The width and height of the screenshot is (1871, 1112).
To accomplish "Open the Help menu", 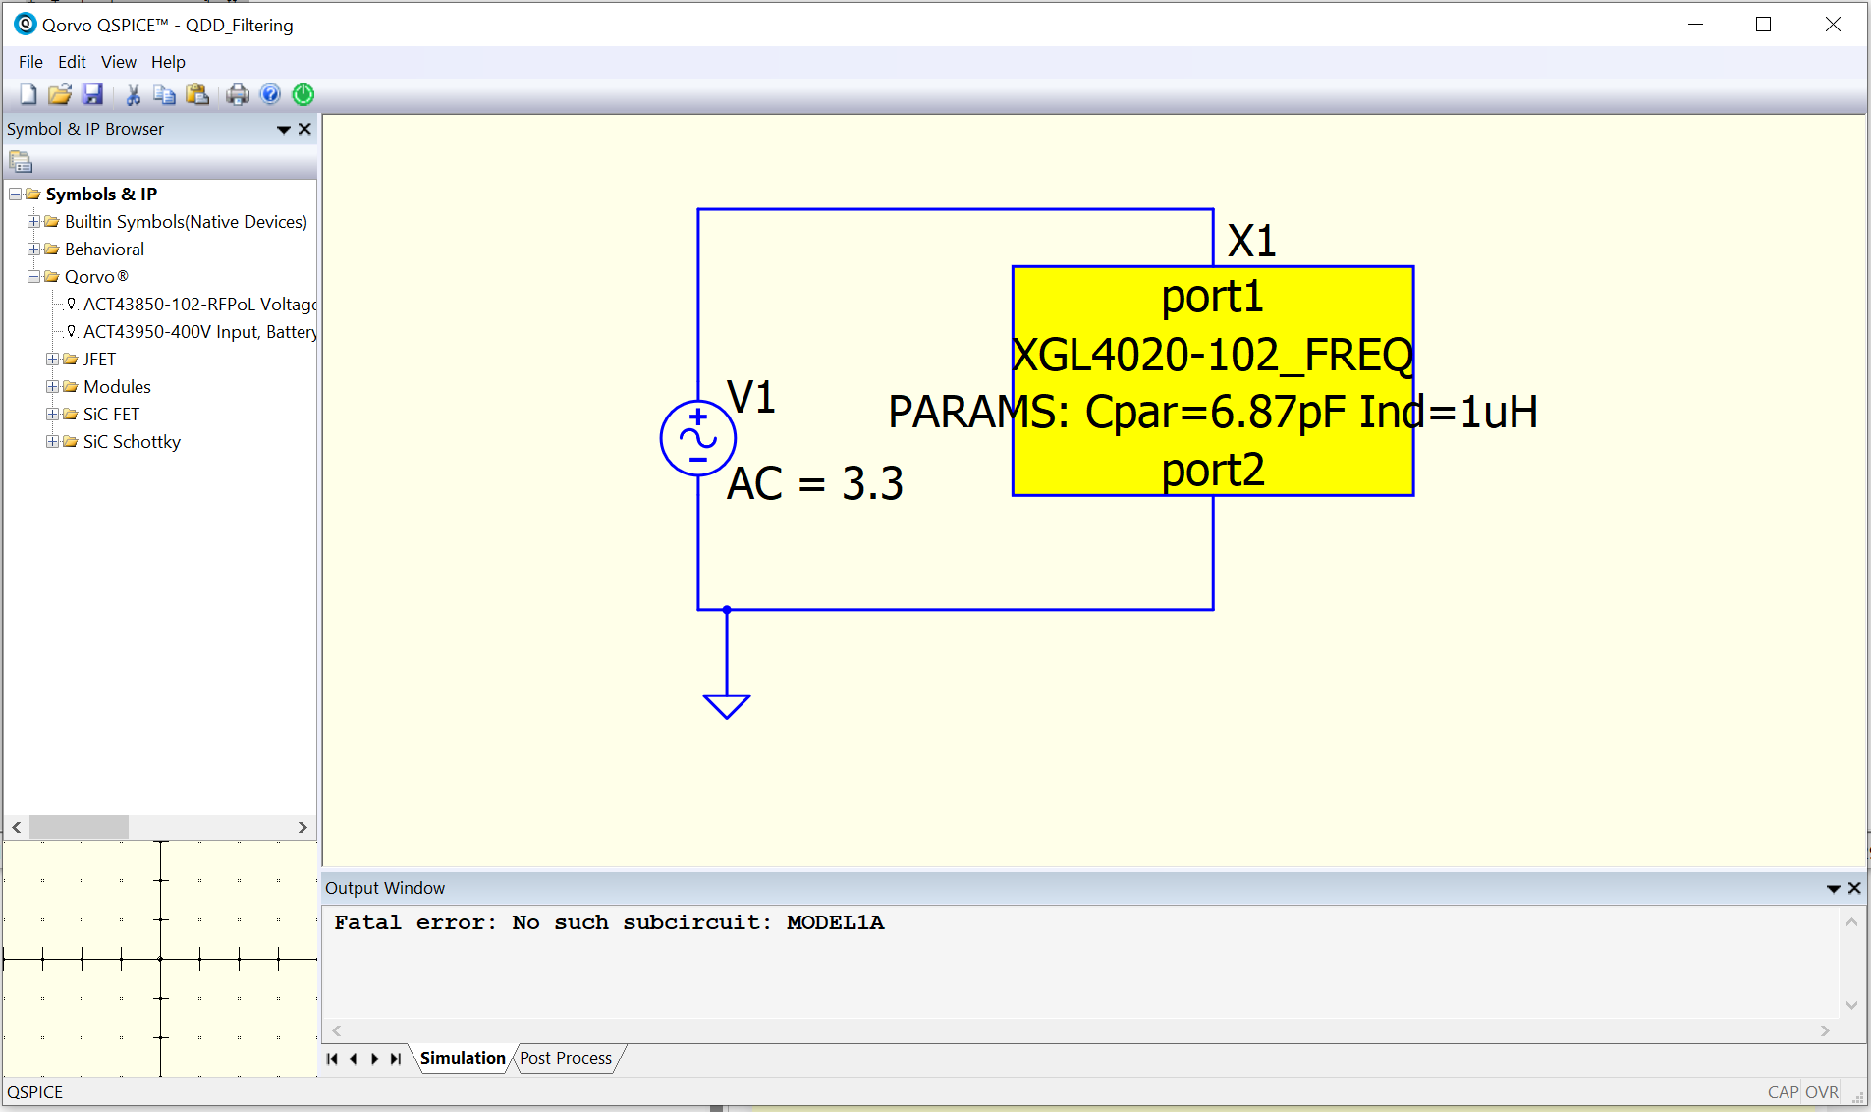I will coord(168,62).
